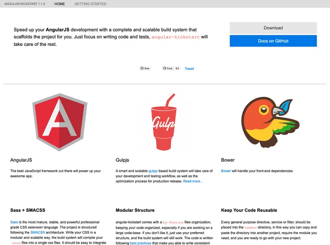Click the Tweet link
This screenshot has width=330, height=245.
(x=189, y=68)
